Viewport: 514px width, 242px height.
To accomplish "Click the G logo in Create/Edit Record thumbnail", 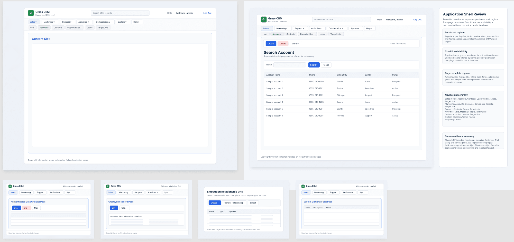I will (108, 186).
